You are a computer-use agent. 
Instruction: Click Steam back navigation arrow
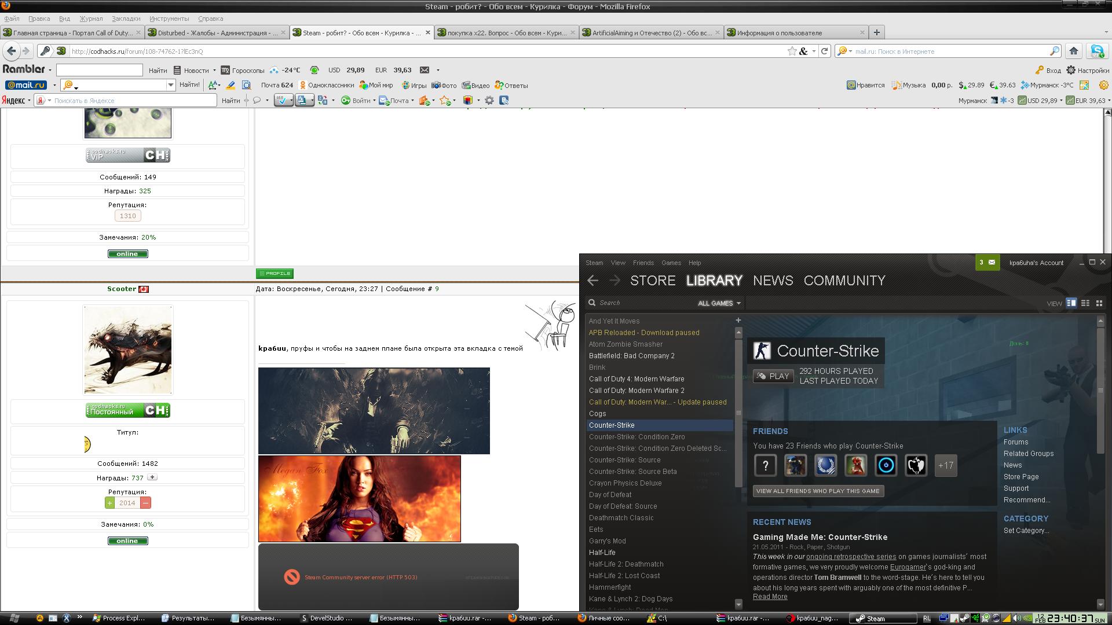coord(592,281)
